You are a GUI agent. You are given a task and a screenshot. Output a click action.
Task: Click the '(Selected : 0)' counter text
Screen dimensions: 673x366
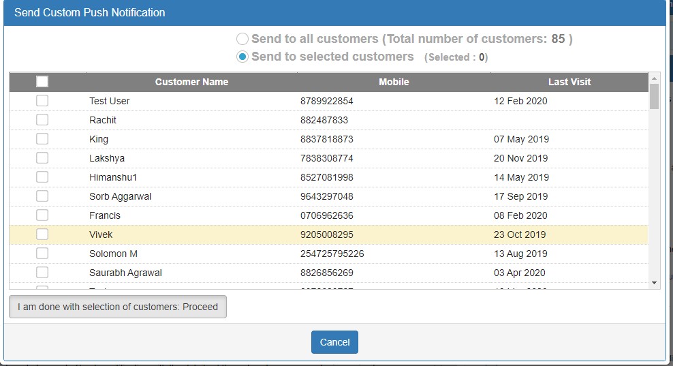click(456, 57)
